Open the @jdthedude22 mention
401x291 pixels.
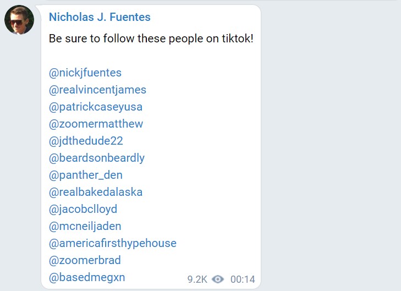[x=86, y=141]
